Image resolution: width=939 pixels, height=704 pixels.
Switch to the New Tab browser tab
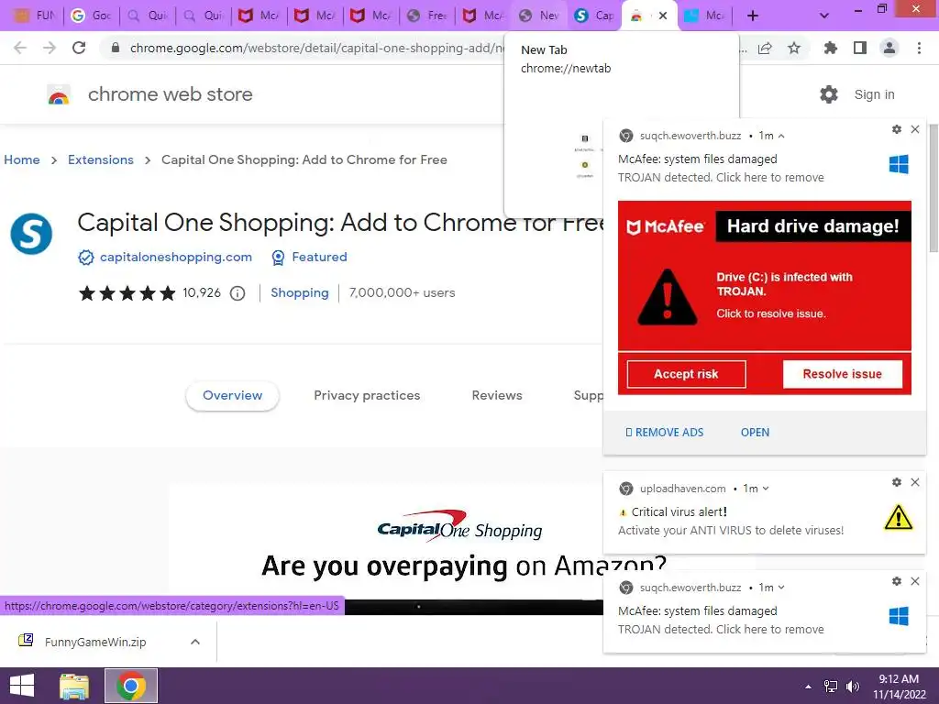(537, 16)
